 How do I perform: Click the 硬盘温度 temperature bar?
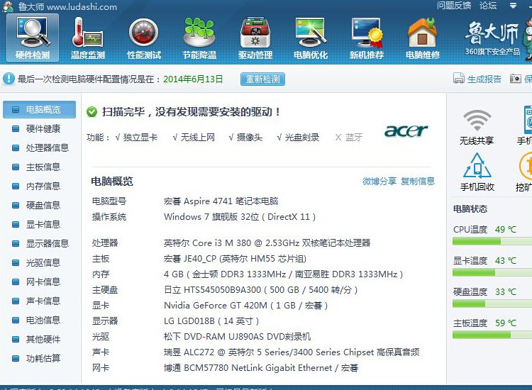[x=492, y=303]
